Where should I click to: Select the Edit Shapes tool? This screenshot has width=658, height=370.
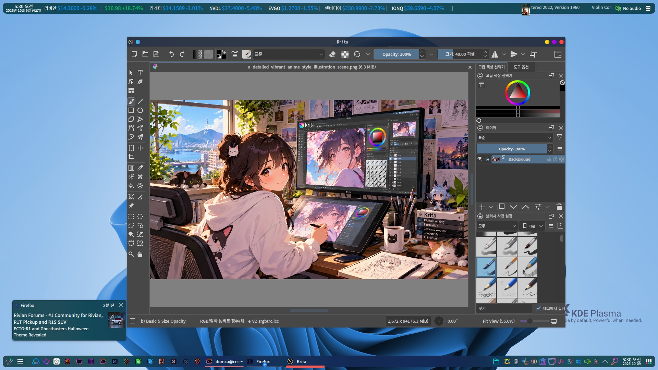131,82
